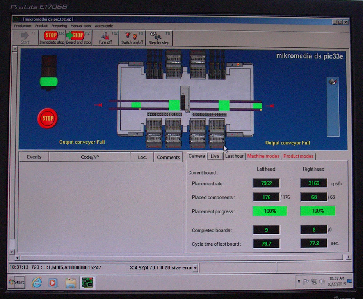363x299 pixels.
Task: Open the Preparing menu
Action: [x=59, y=26]
